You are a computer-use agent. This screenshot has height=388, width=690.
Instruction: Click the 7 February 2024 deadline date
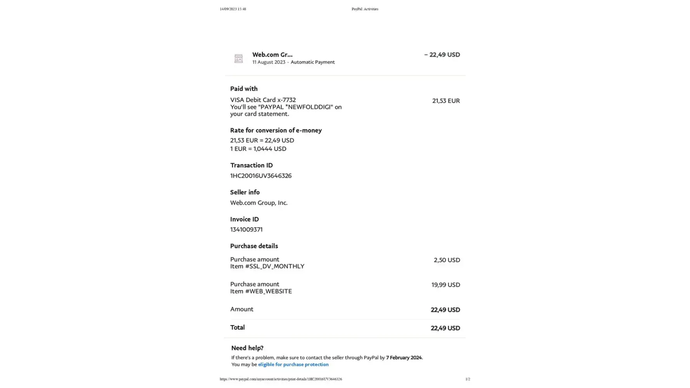[404, 358]
